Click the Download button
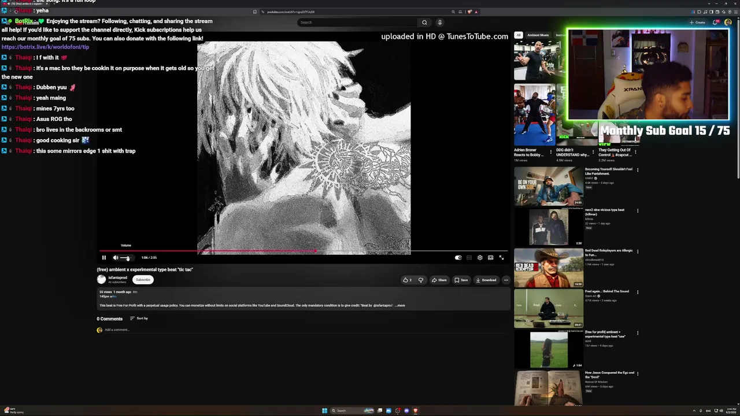The width and height of the screenshot is (740, 416). (486, 280)
